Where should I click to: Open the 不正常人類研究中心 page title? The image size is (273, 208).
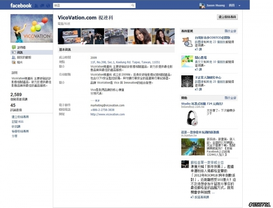(208, 78)
